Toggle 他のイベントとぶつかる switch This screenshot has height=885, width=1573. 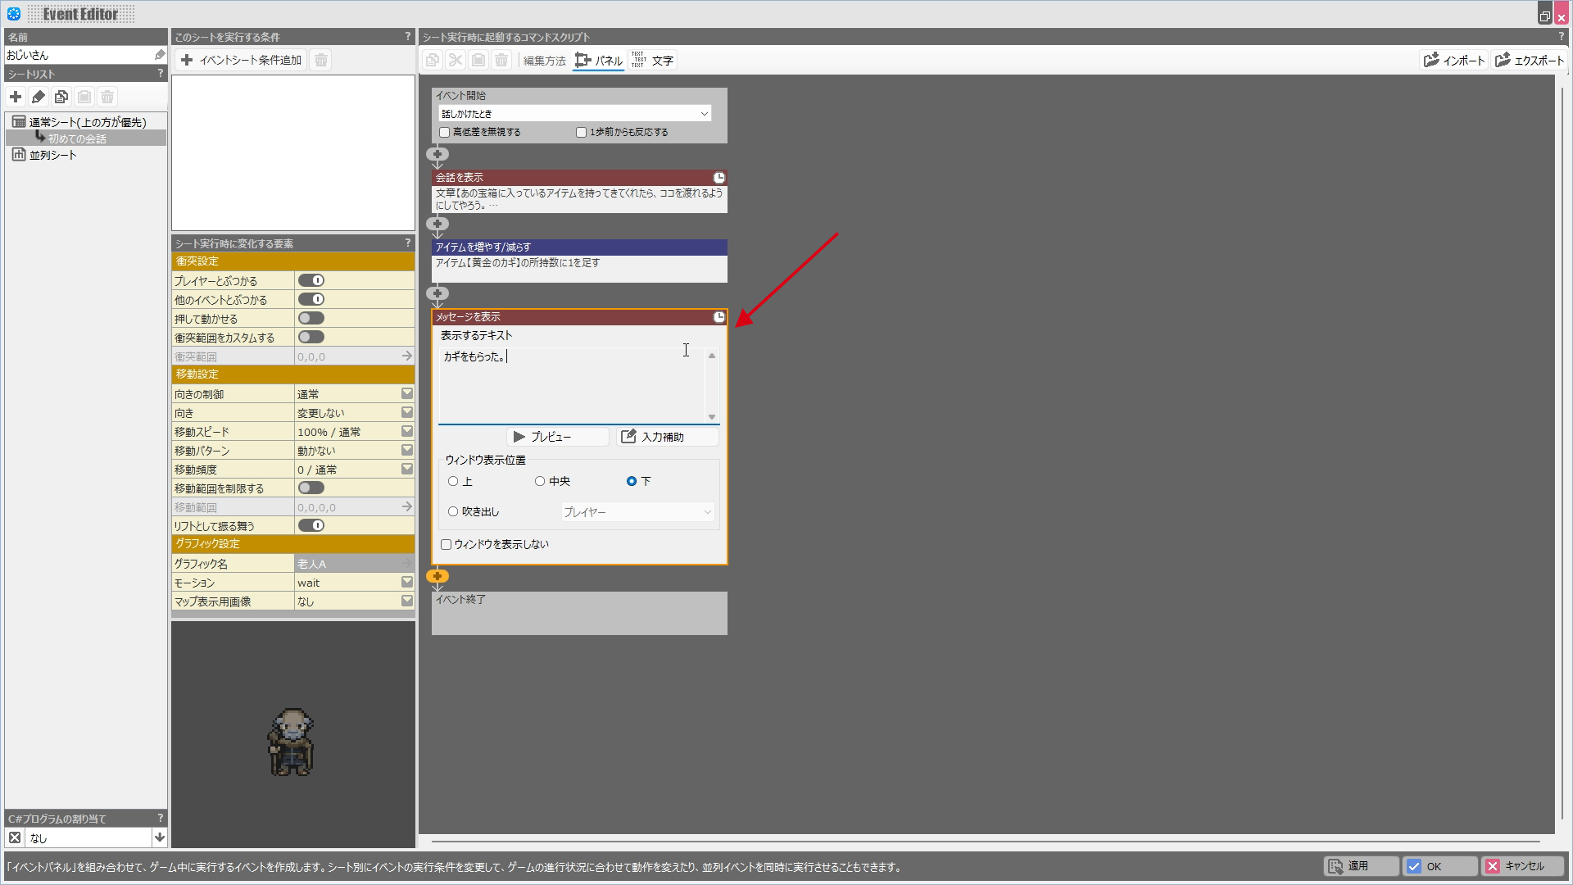(x=311, y=299)
